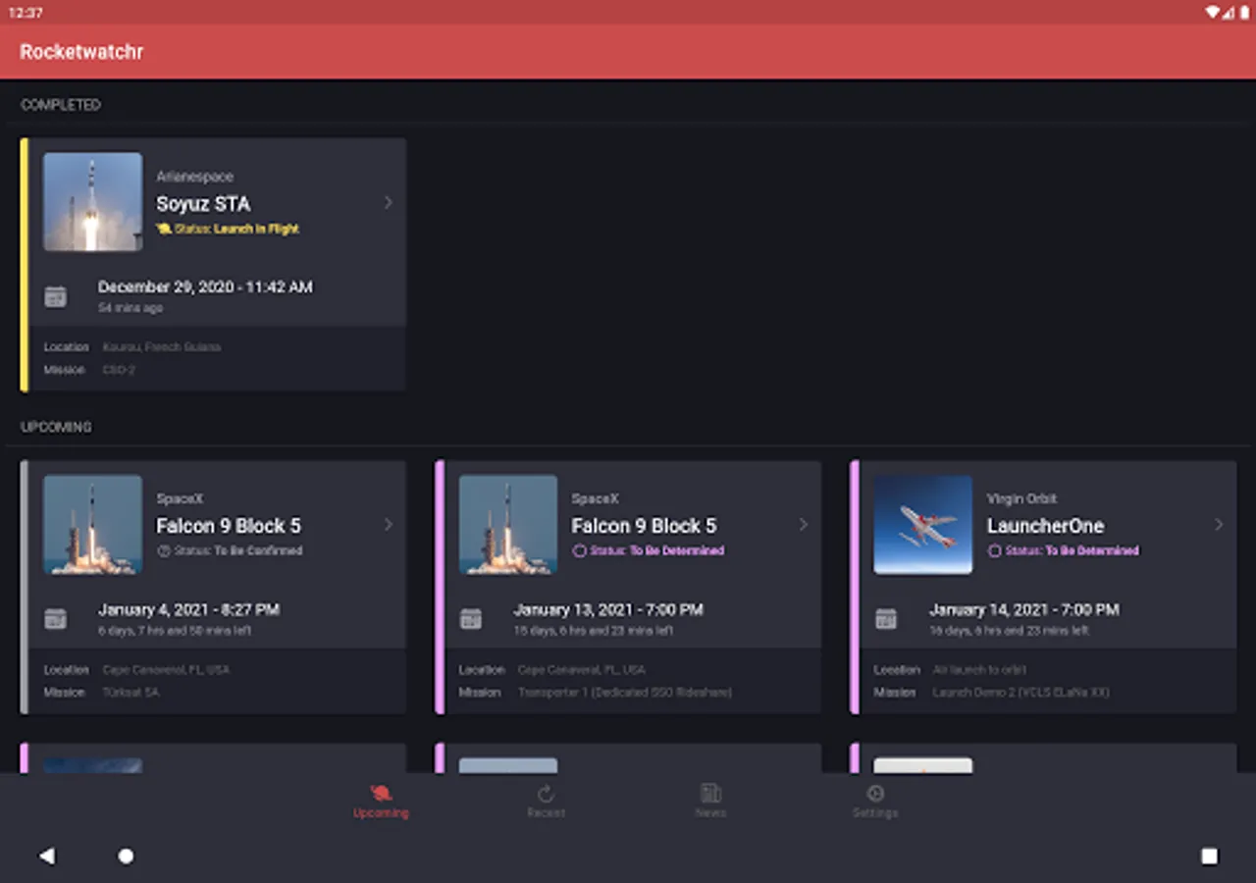Select the Soyuz STA launch thumbnail
This screenshot has width=1256, height=883.
[x=92, y=202]
